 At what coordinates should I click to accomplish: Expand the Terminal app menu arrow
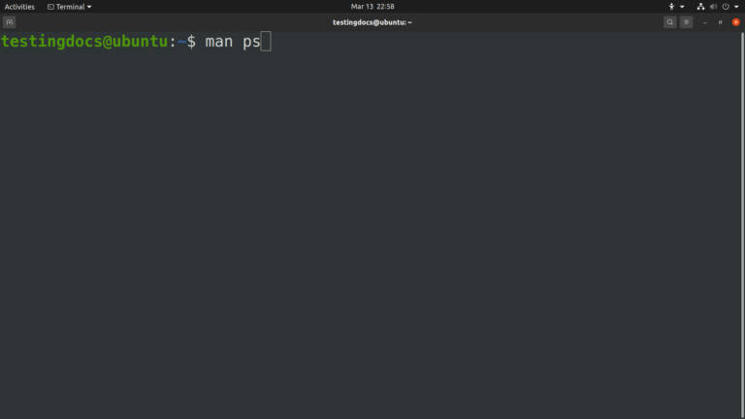tap(89, 7)
